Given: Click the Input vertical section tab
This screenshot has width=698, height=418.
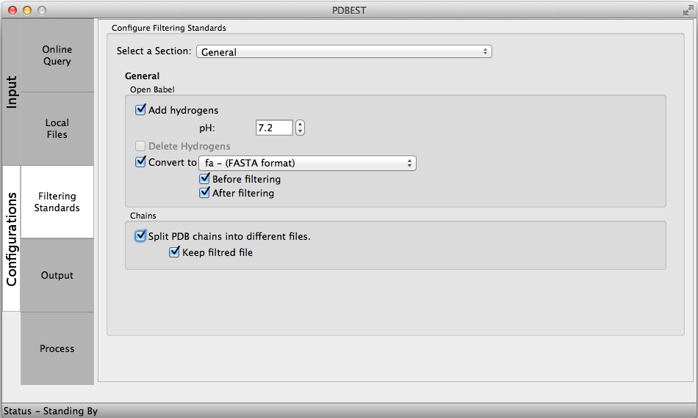Looking at the screenshot, I should [x=12, y=92].
